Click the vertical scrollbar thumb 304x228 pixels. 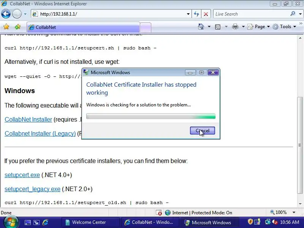click(300, 145)
